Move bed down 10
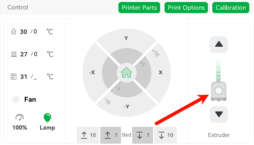Image resolution: width=254 pixels, height=145 pixels. 165,135
